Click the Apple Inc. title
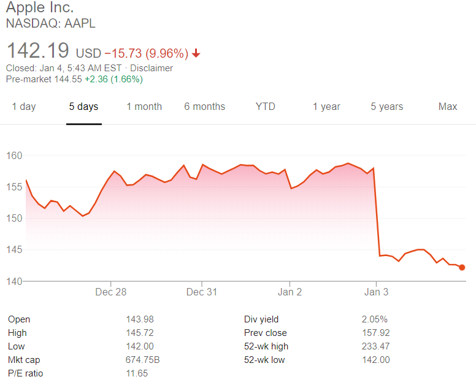The width and height of the screenshot is (476, 382). (40, 9)
